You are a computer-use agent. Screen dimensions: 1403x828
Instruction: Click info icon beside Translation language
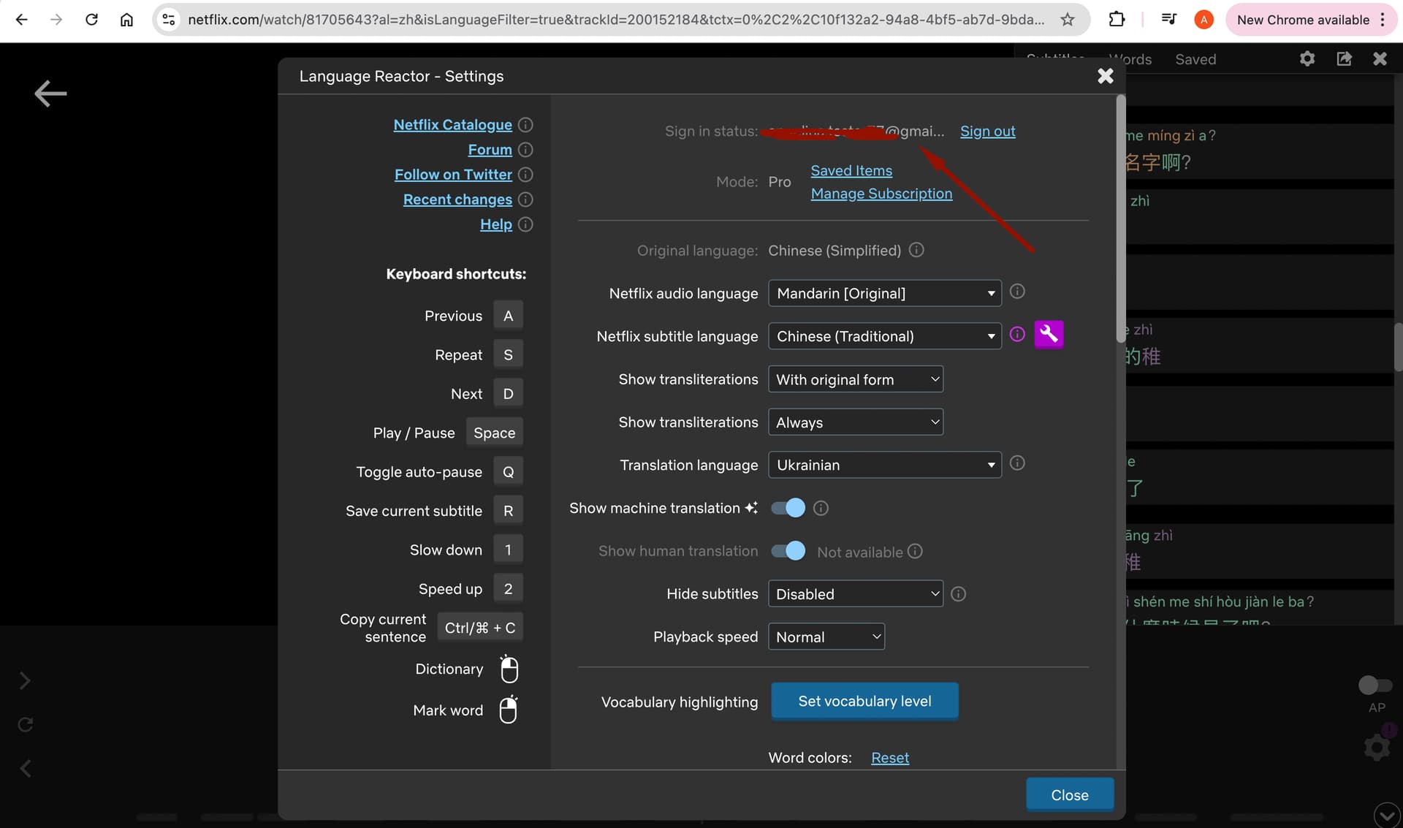[1017, 463]
